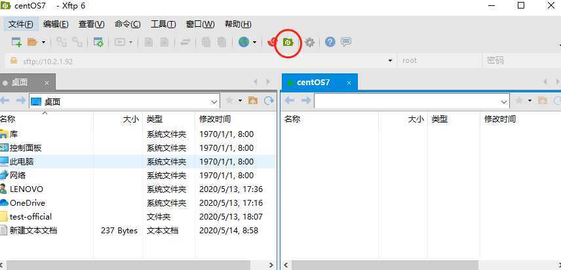The image size is (561, 270).
Task: Click the Reconnect toolbar icon
Action: 62,42
